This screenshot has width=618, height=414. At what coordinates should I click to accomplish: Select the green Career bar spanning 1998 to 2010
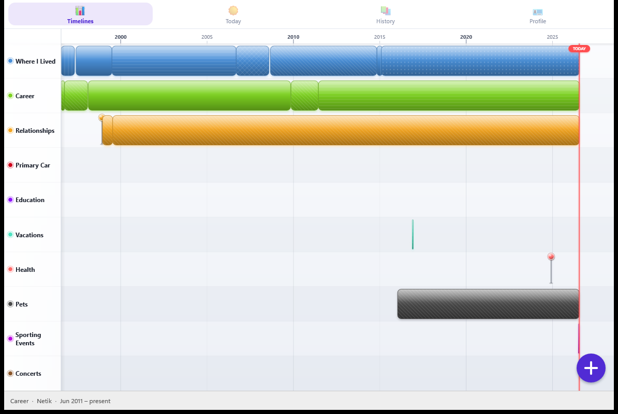tap(189, 96)
